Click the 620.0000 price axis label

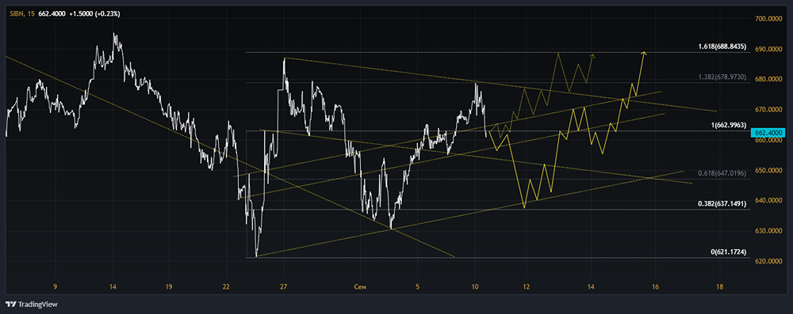click(x=768, y=262)
